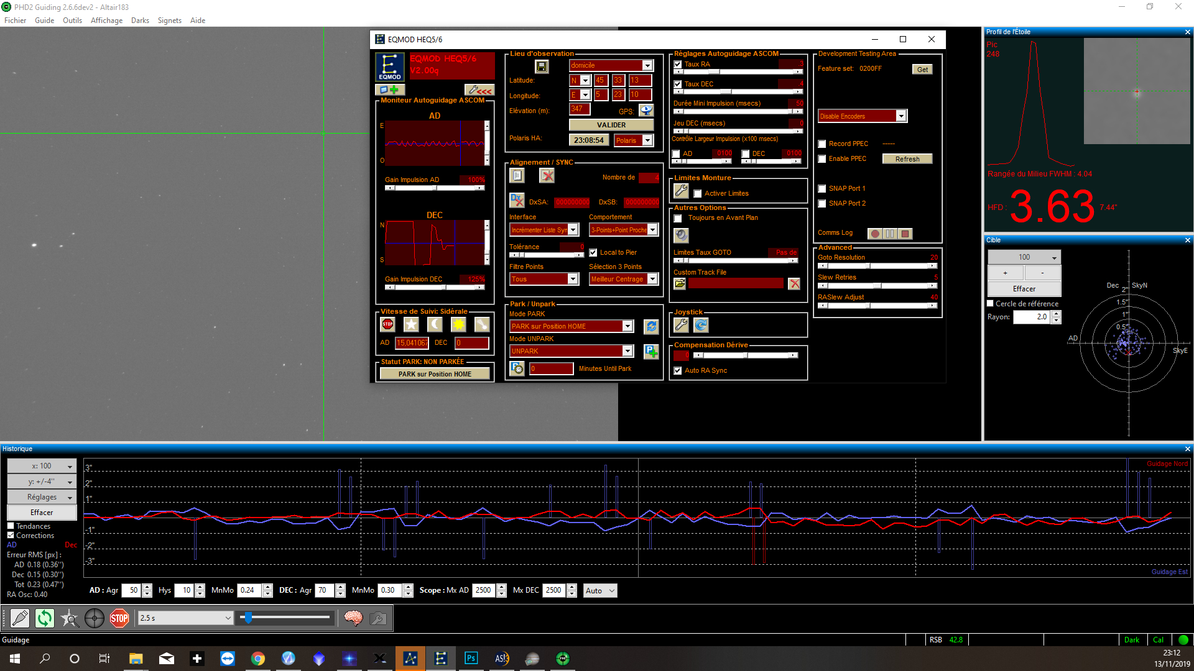Click the Get feature set button
The height and width of the screenshot is (671, 1194).
tap(922, 70)
